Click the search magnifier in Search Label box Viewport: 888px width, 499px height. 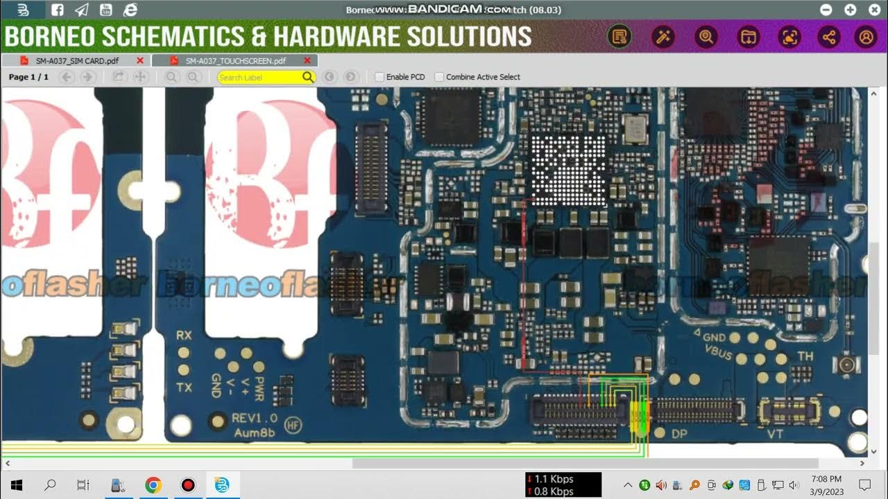(x=308, y=77)
